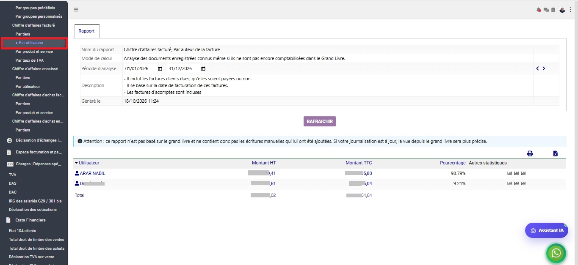
Task: Print the report with the printer icon
Action: (530, 153)
